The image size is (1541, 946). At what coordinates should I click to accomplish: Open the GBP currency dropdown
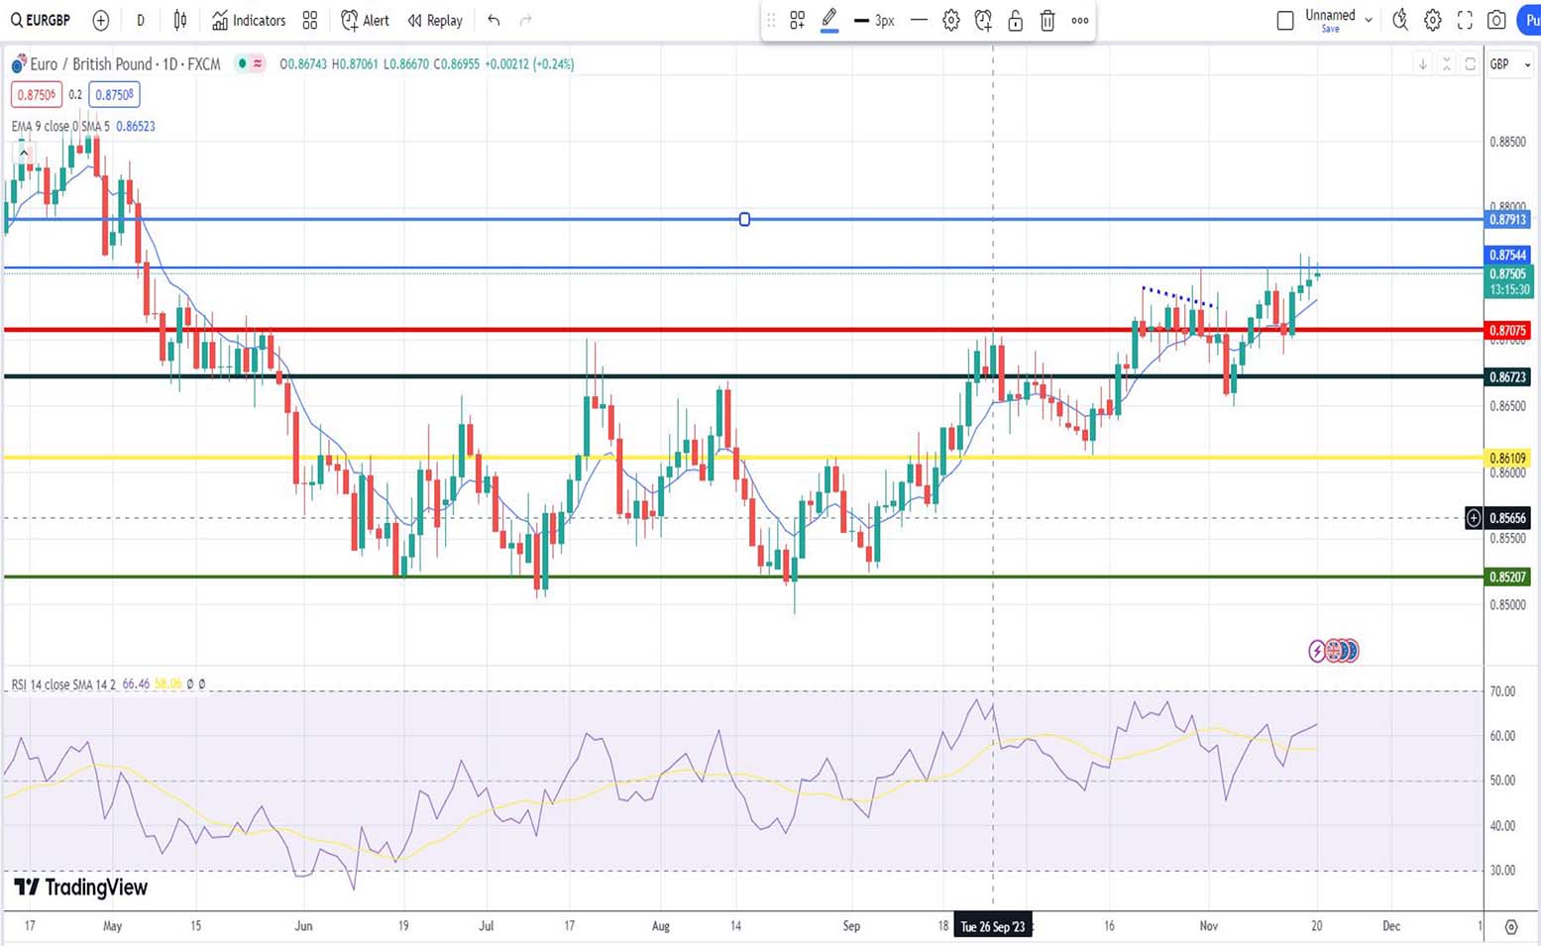pos(1510,64)
